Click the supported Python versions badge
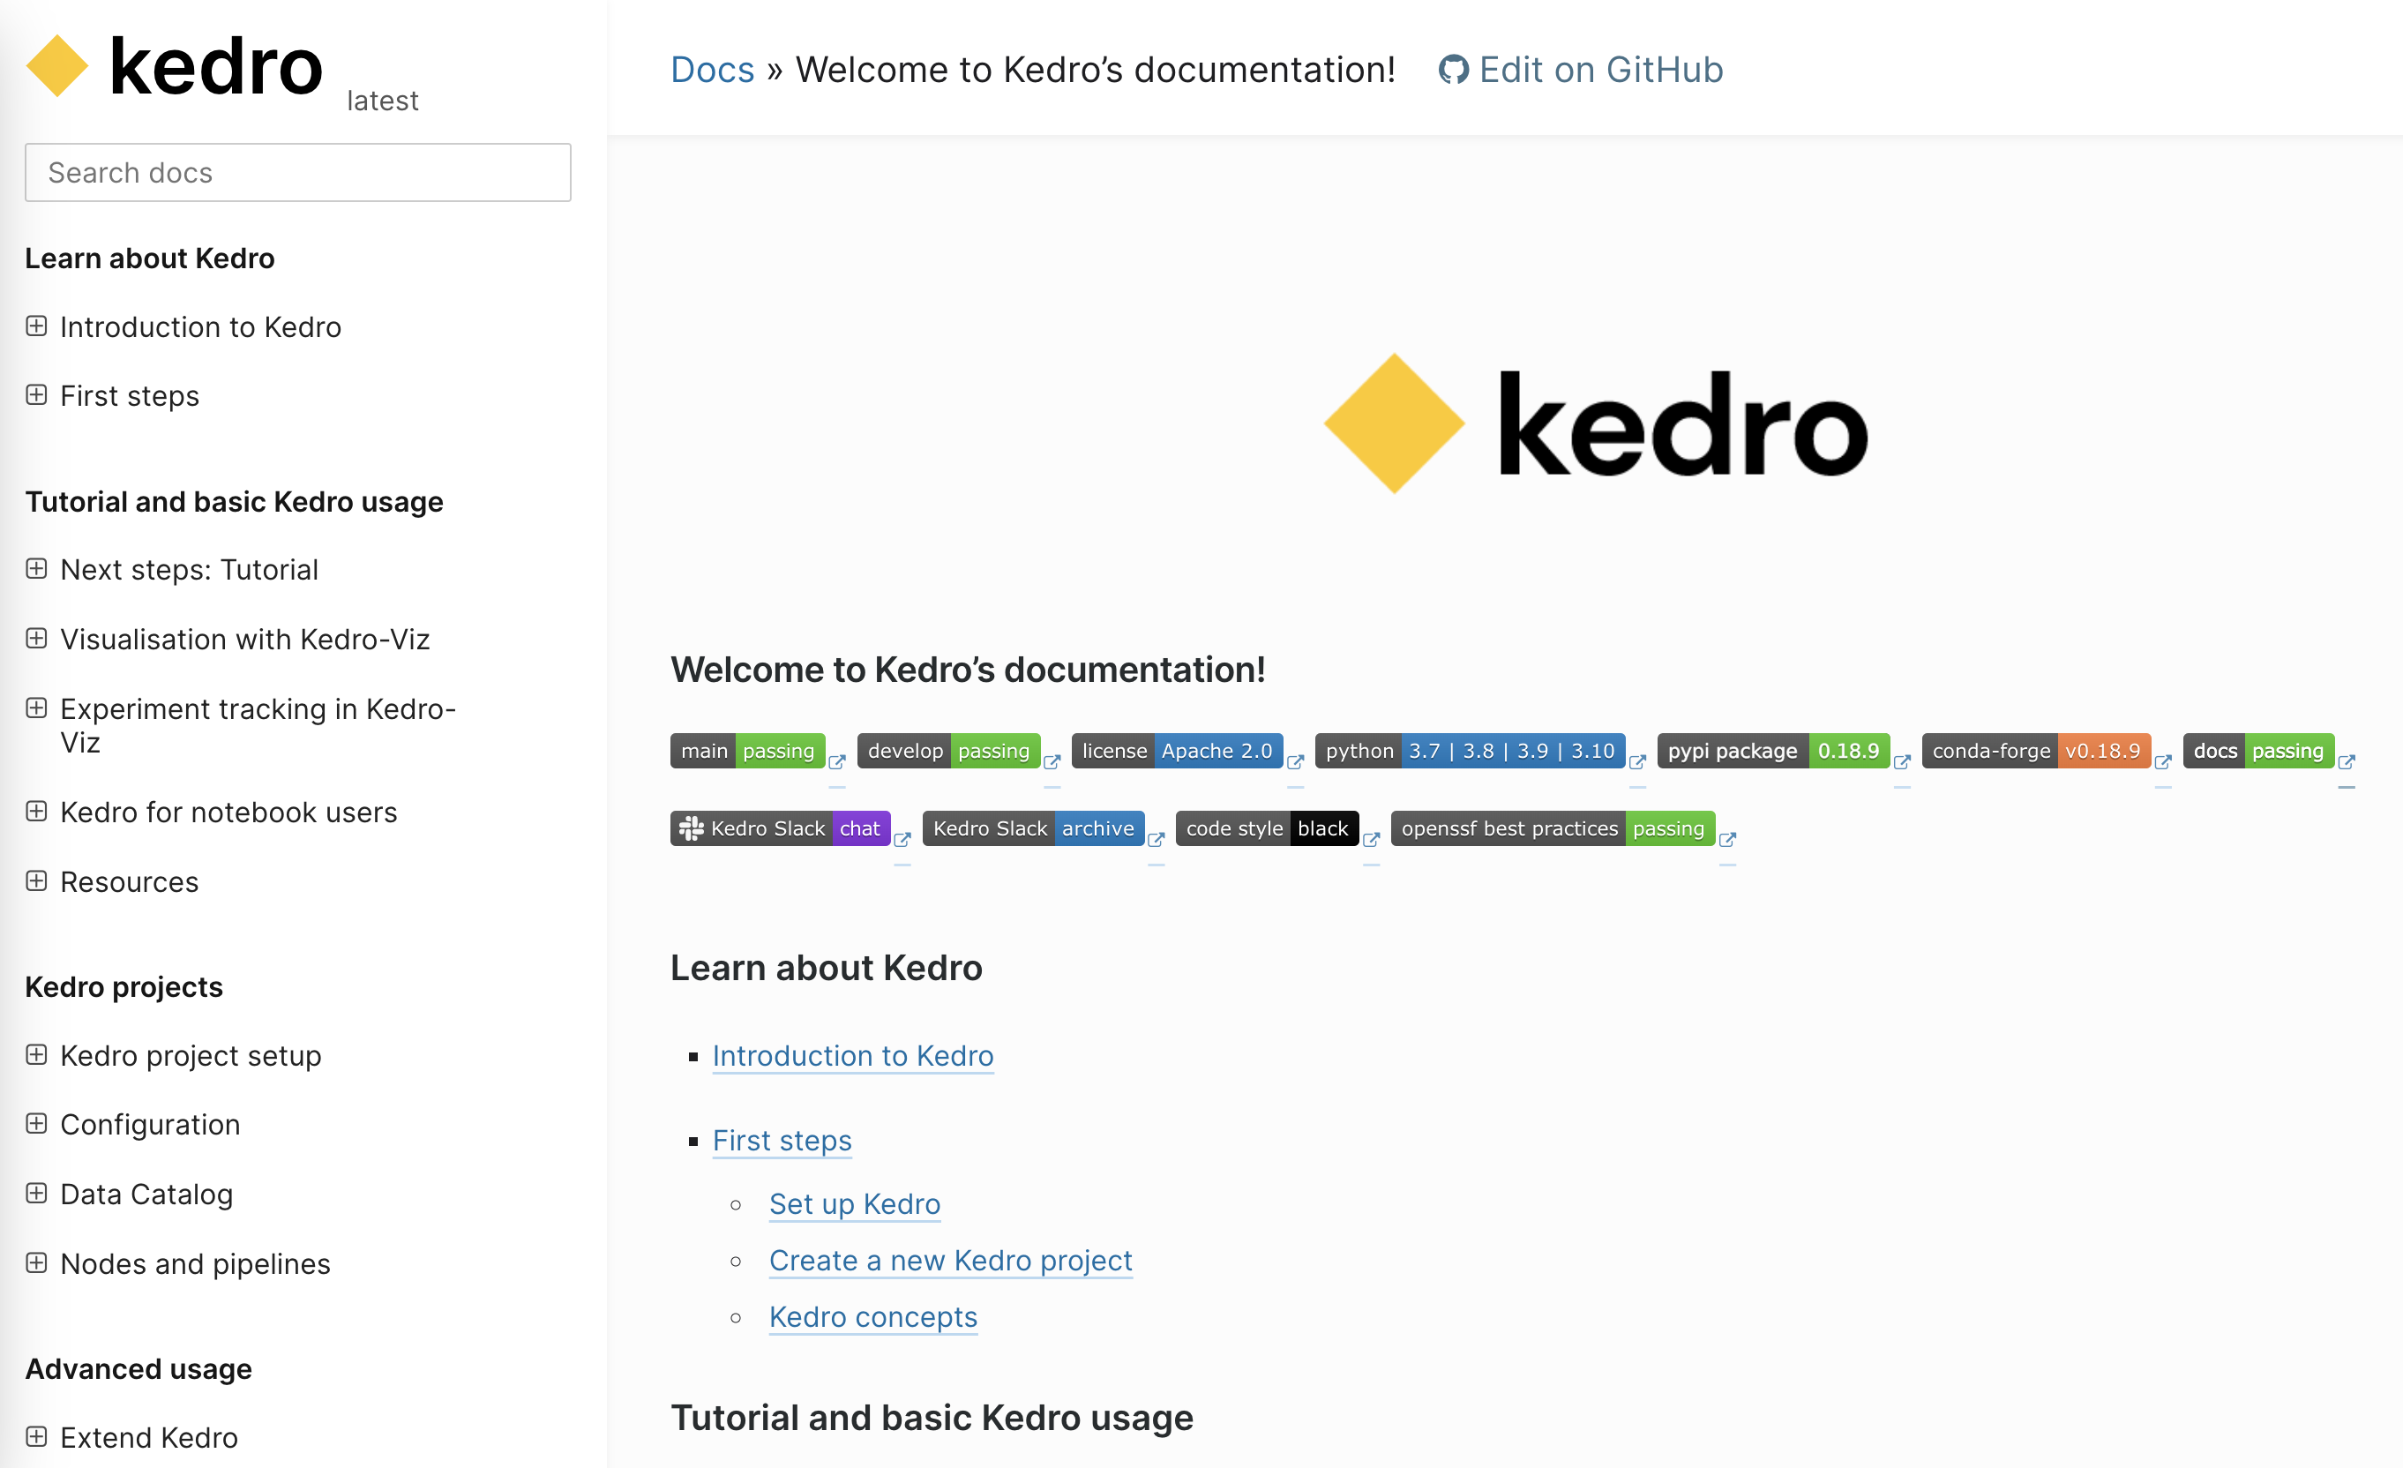Image resolution: width=2403 pixels, height=1468 pixels. (x=1468, y=751)
